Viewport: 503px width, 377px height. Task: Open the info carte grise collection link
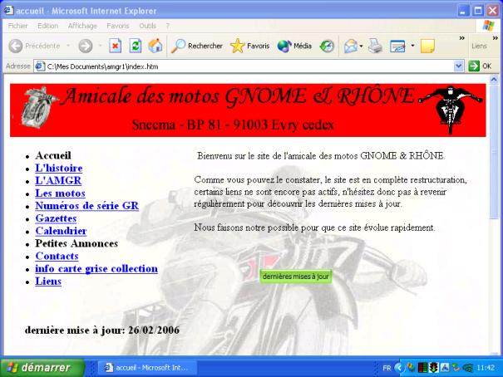click(x=96, y=268)
